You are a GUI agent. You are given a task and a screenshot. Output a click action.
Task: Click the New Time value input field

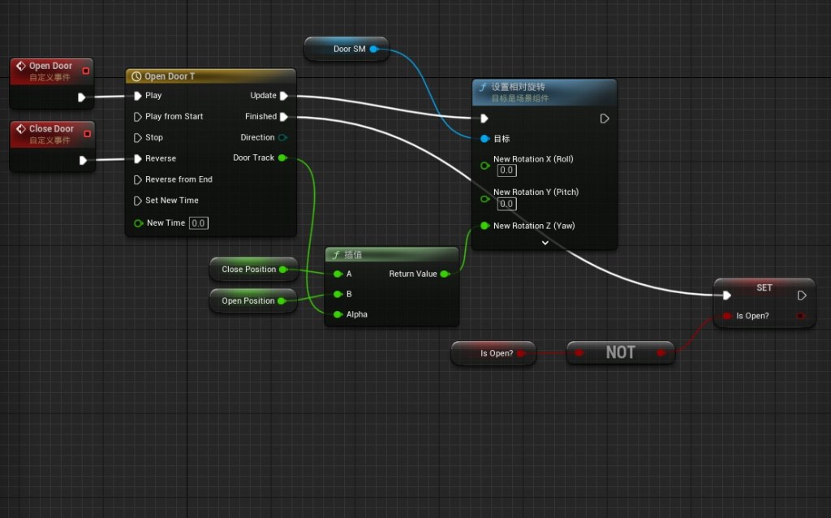198,223
